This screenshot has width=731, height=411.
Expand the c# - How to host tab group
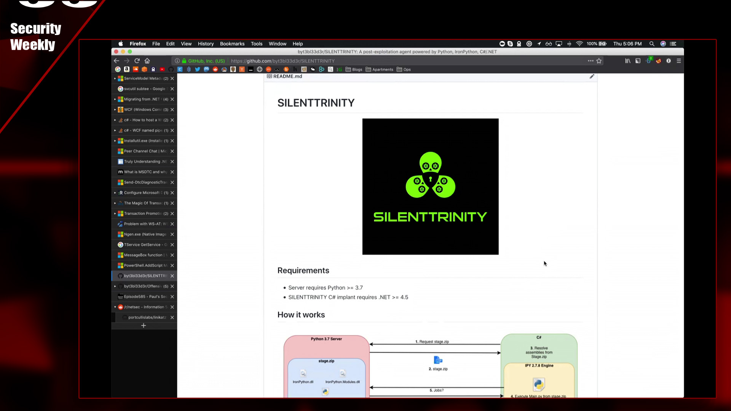[115, 120]
